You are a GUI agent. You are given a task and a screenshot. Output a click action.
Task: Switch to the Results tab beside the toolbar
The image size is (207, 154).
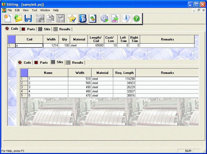[62, 29]
